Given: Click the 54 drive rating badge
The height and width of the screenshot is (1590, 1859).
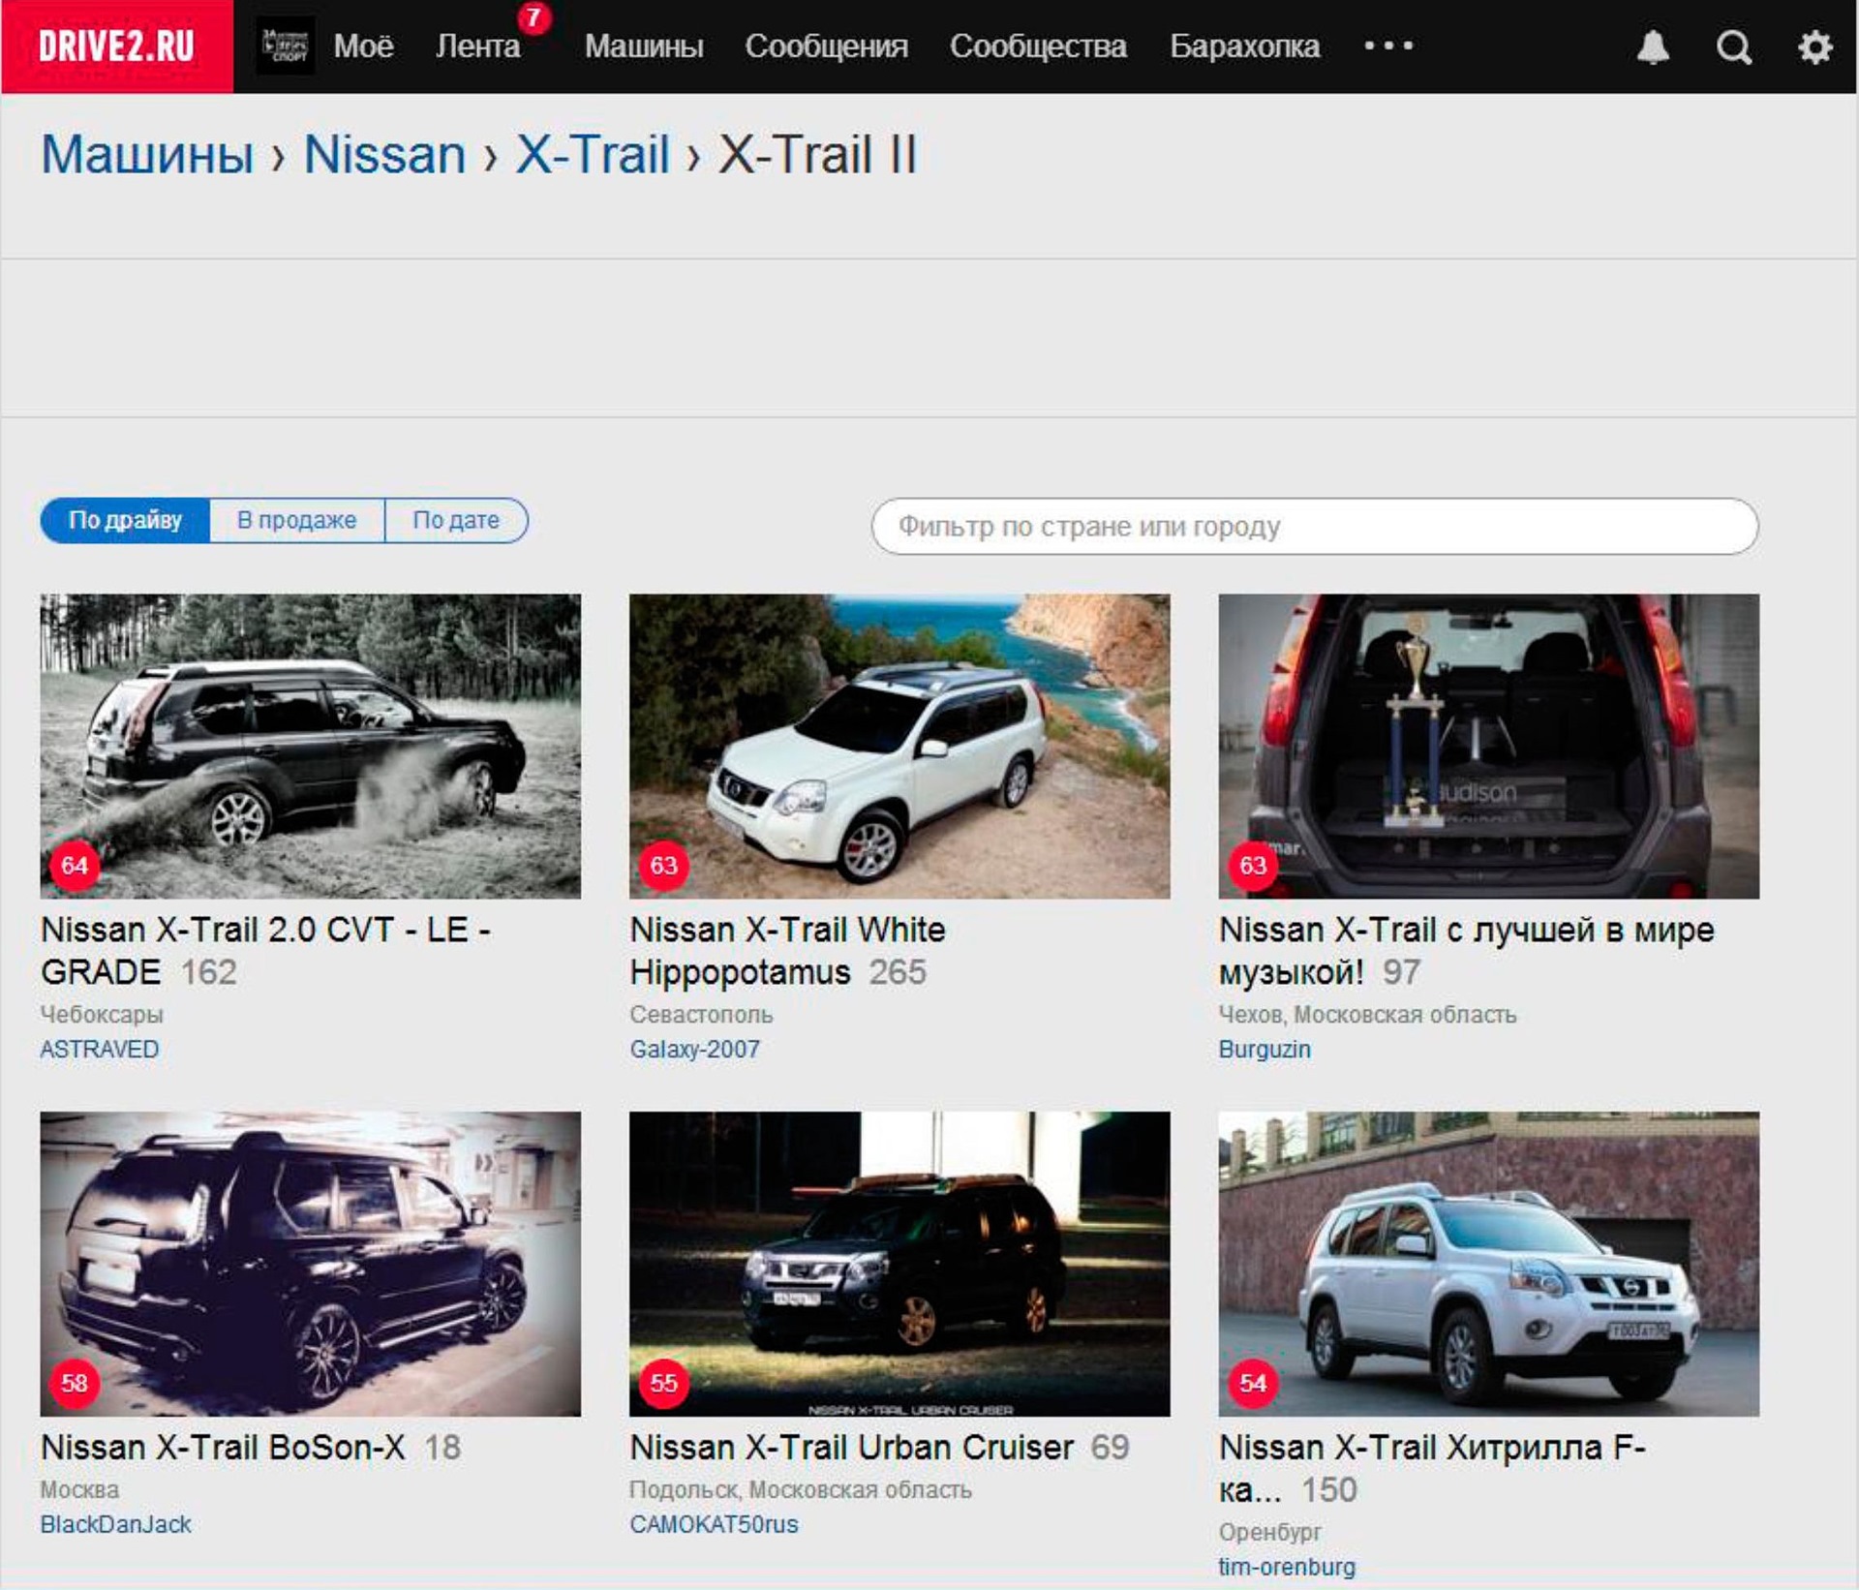Looking at the screenshot, I should tap(1253, 1382).
